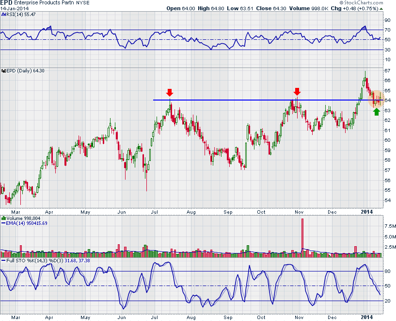
Task: Click the green up arrow below January candles
Action: (x=376, y=112)
